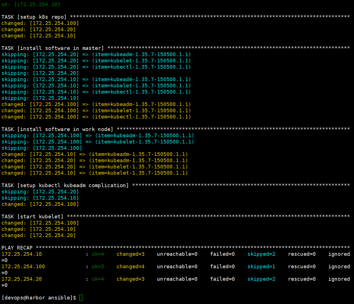Click bare 'skipping: [172.25.254.10]' in master task

coord(40,98)
